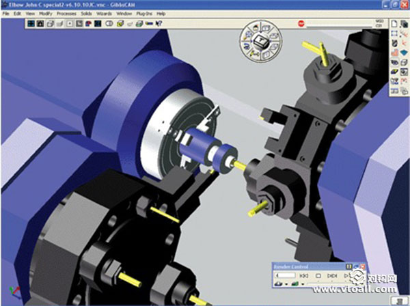Open the Window menu
This screenshot has height=306, width=410.
pyautogui.click(x=124, y=14)
